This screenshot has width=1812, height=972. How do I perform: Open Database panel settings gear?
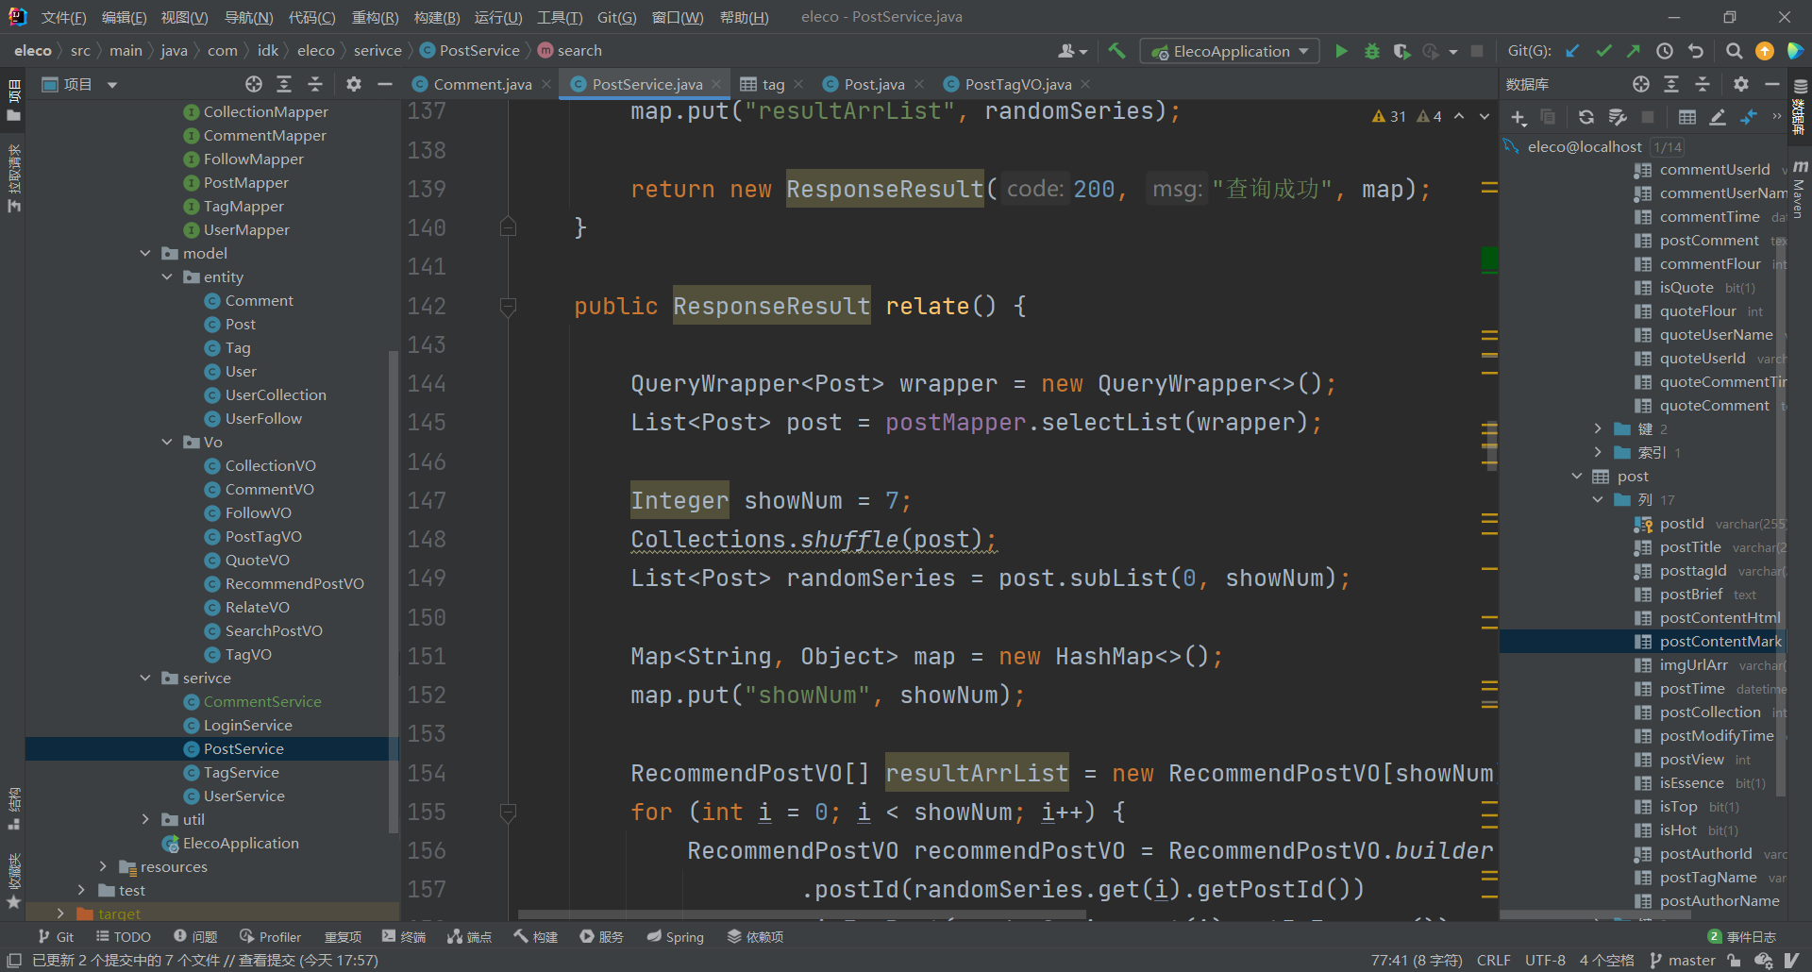click(1741, 84)
